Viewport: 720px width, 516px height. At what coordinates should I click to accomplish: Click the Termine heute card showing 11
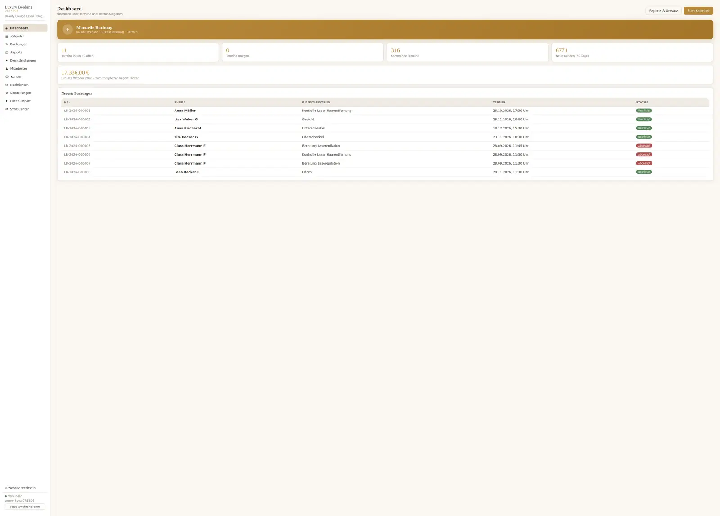[138, 52]
